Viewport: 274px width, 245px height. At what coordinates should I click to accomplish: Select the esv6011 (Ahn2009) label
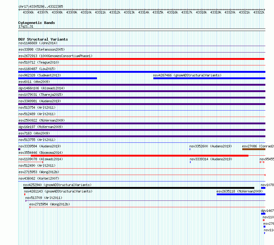point(34,82)
